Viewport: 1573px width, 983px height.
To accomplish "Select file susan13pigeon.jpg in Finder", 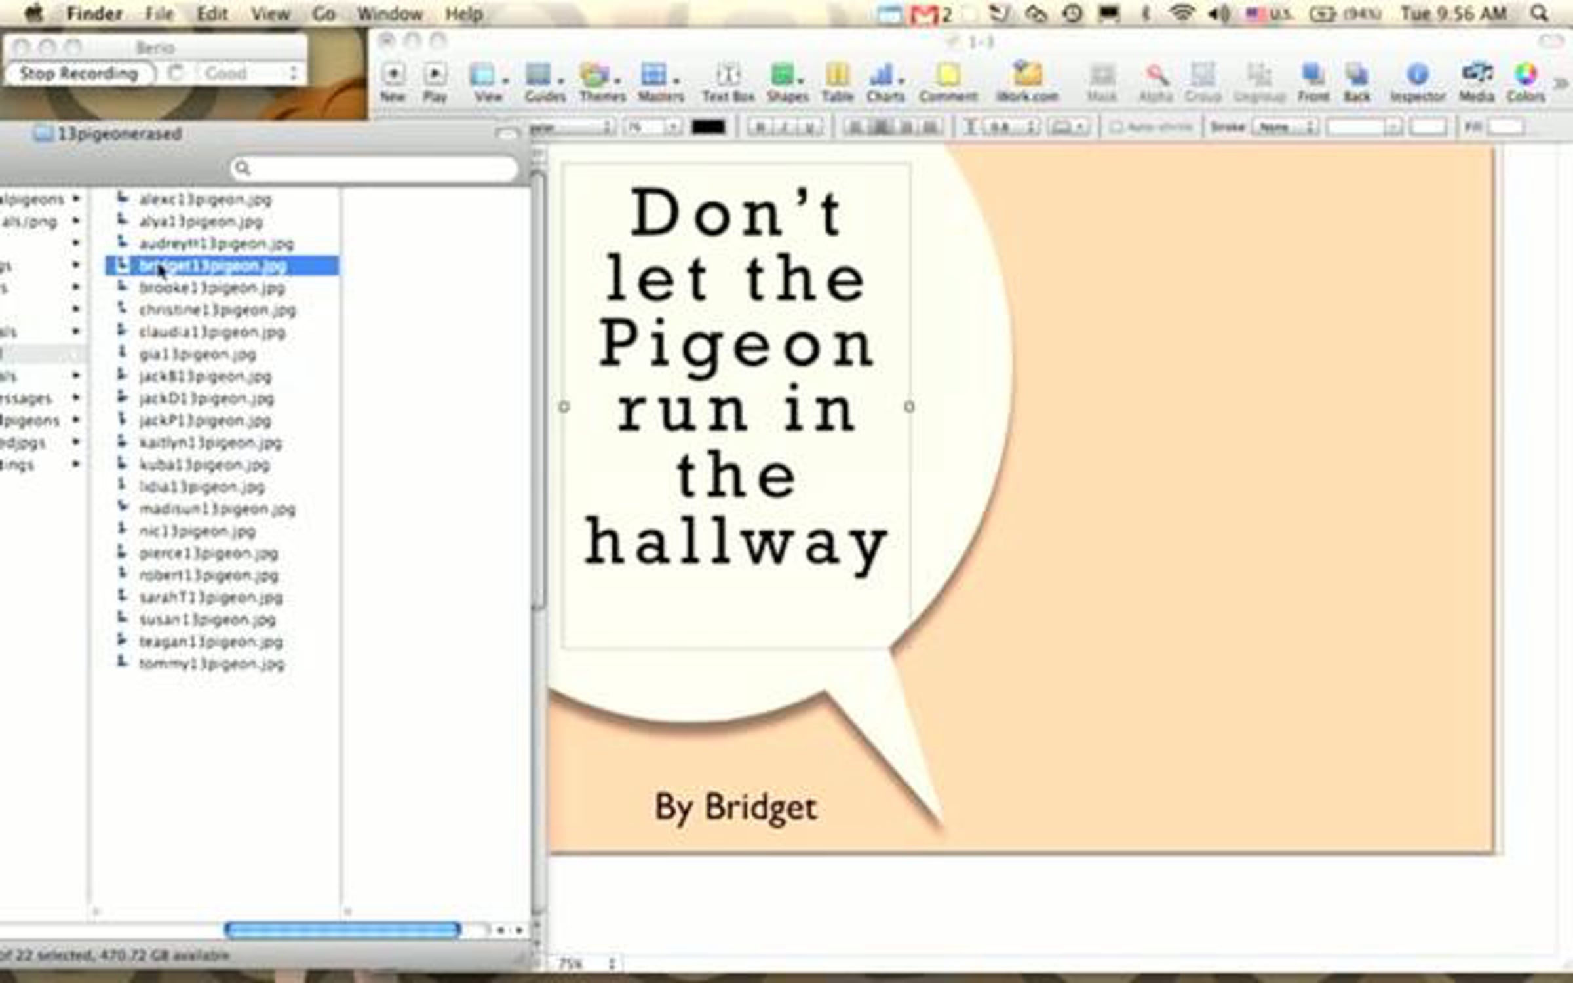I will click(207, 619).
